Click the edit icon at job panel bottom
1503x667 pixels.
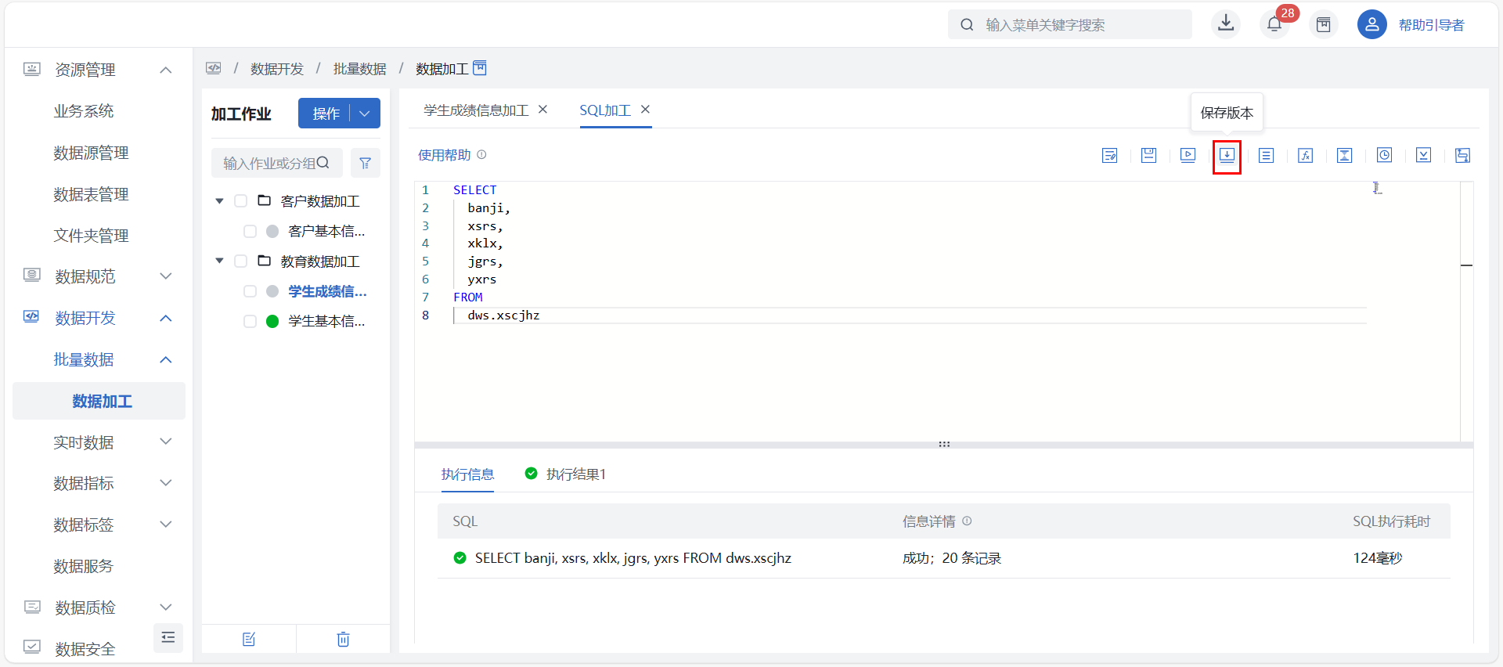pos(249,639)
